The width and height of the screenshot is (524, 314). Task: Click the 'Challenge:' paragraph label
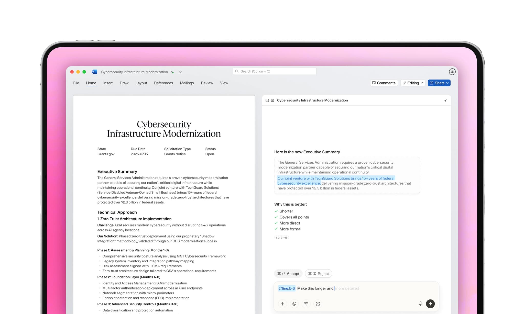(106, 225)
